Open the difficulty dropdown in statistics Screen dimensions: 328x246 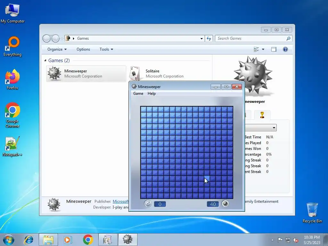274,128
